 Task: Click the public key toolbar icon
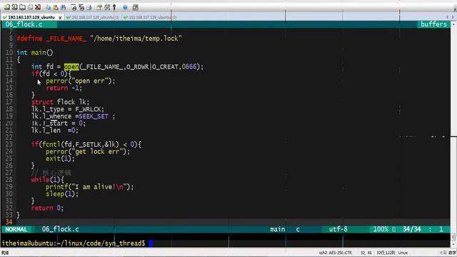click(x=114, y=7)
